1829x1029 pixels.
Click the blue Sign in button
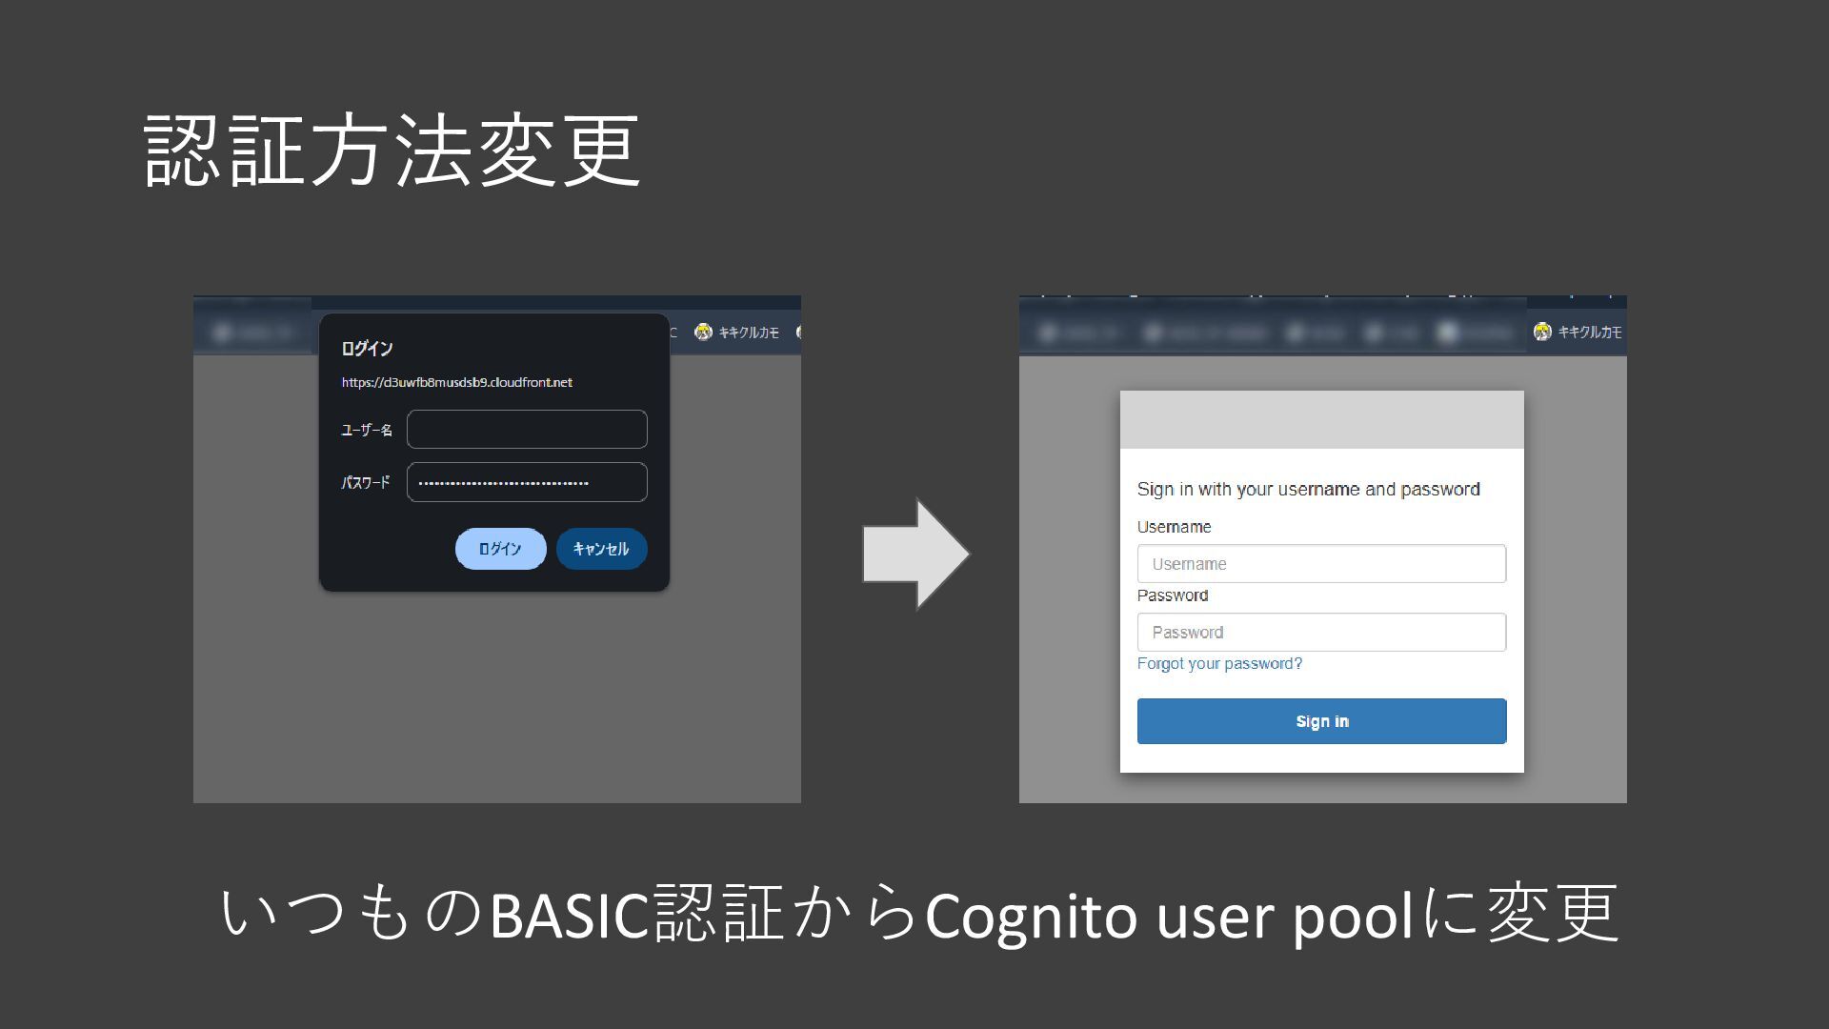[x=1321, y=721]
